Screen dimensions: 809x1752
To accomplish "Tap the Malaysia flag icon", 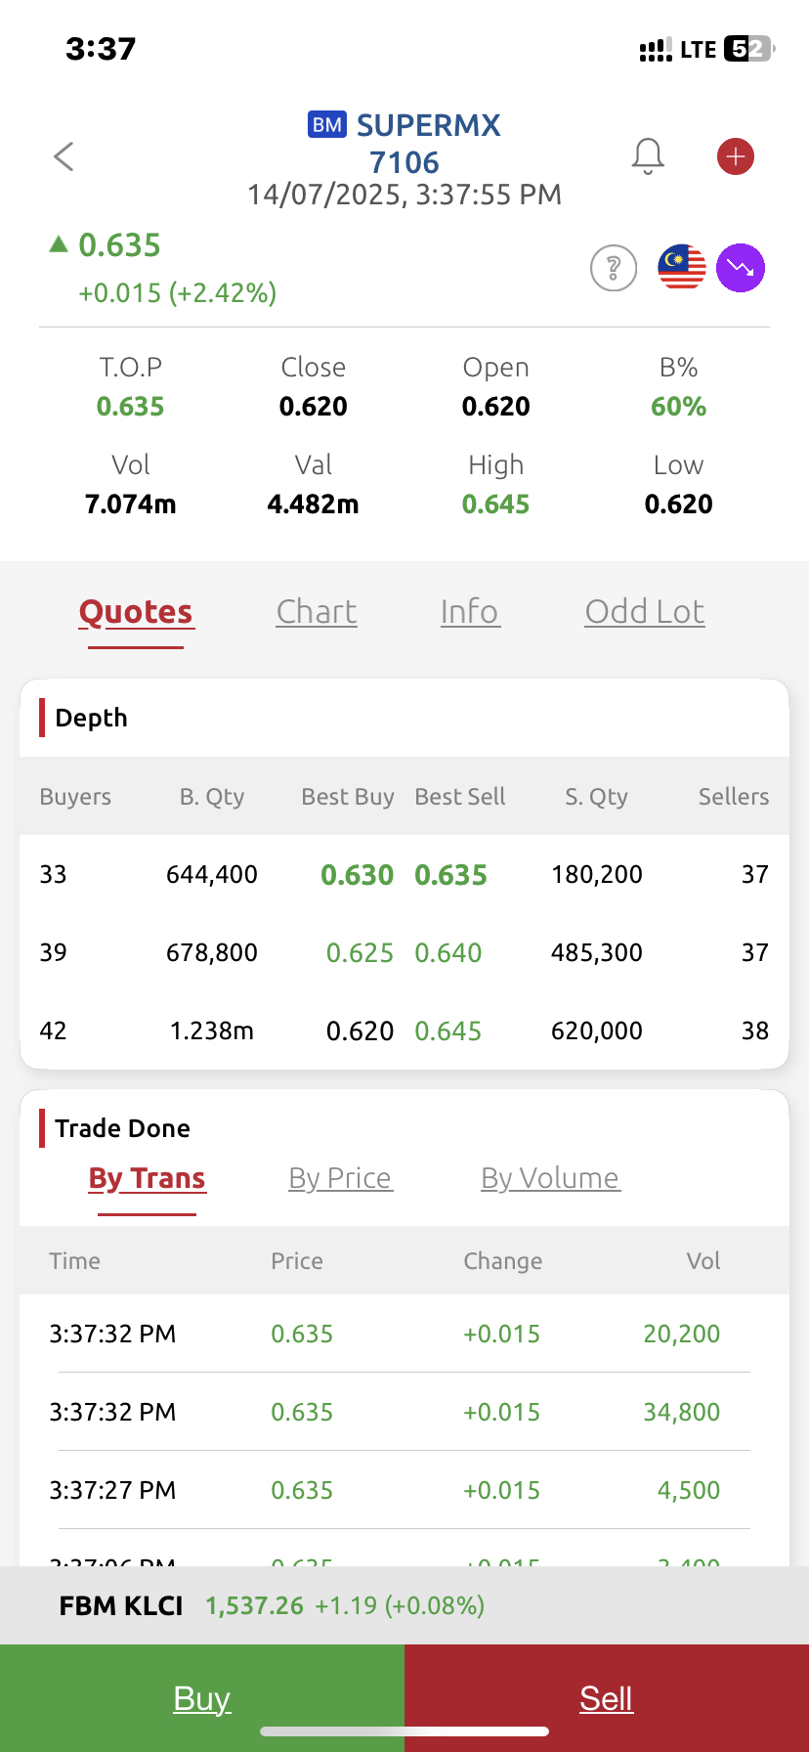I will click(x=682, y=268).
